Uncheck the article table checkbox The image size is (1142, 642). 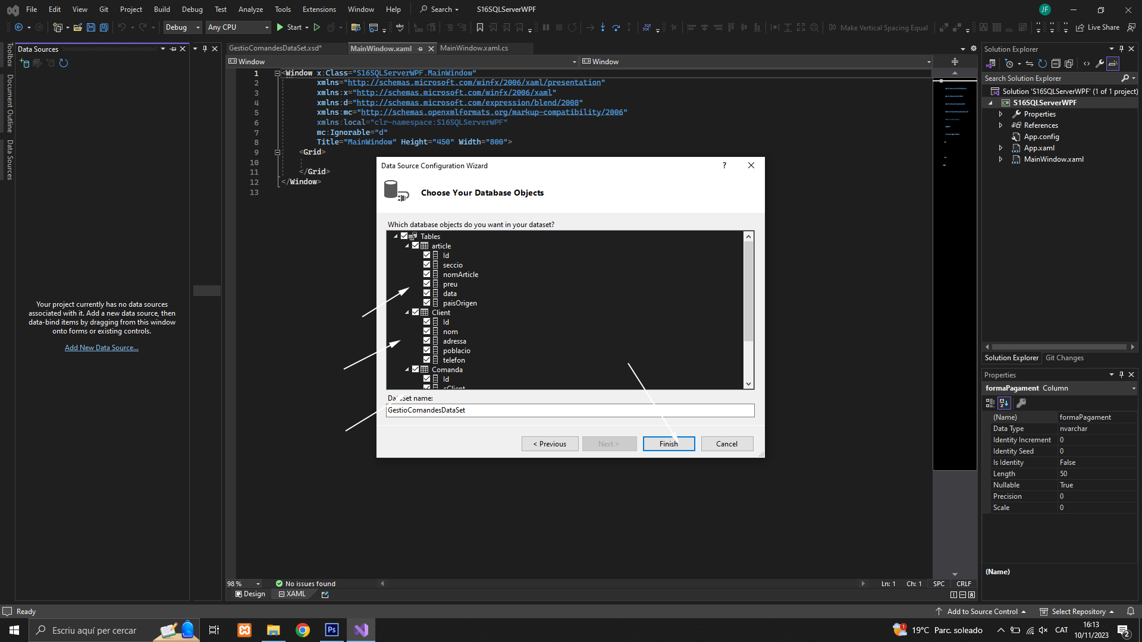click(416, 246)
